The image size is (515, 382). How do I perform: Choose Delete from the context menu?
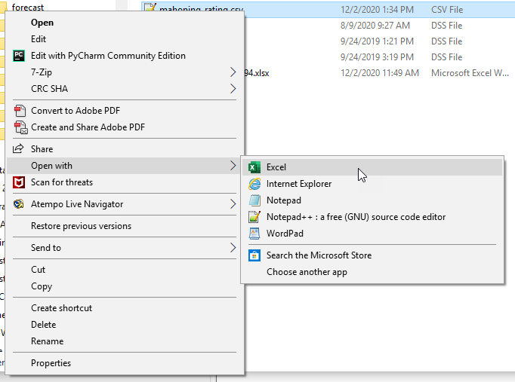125,325
